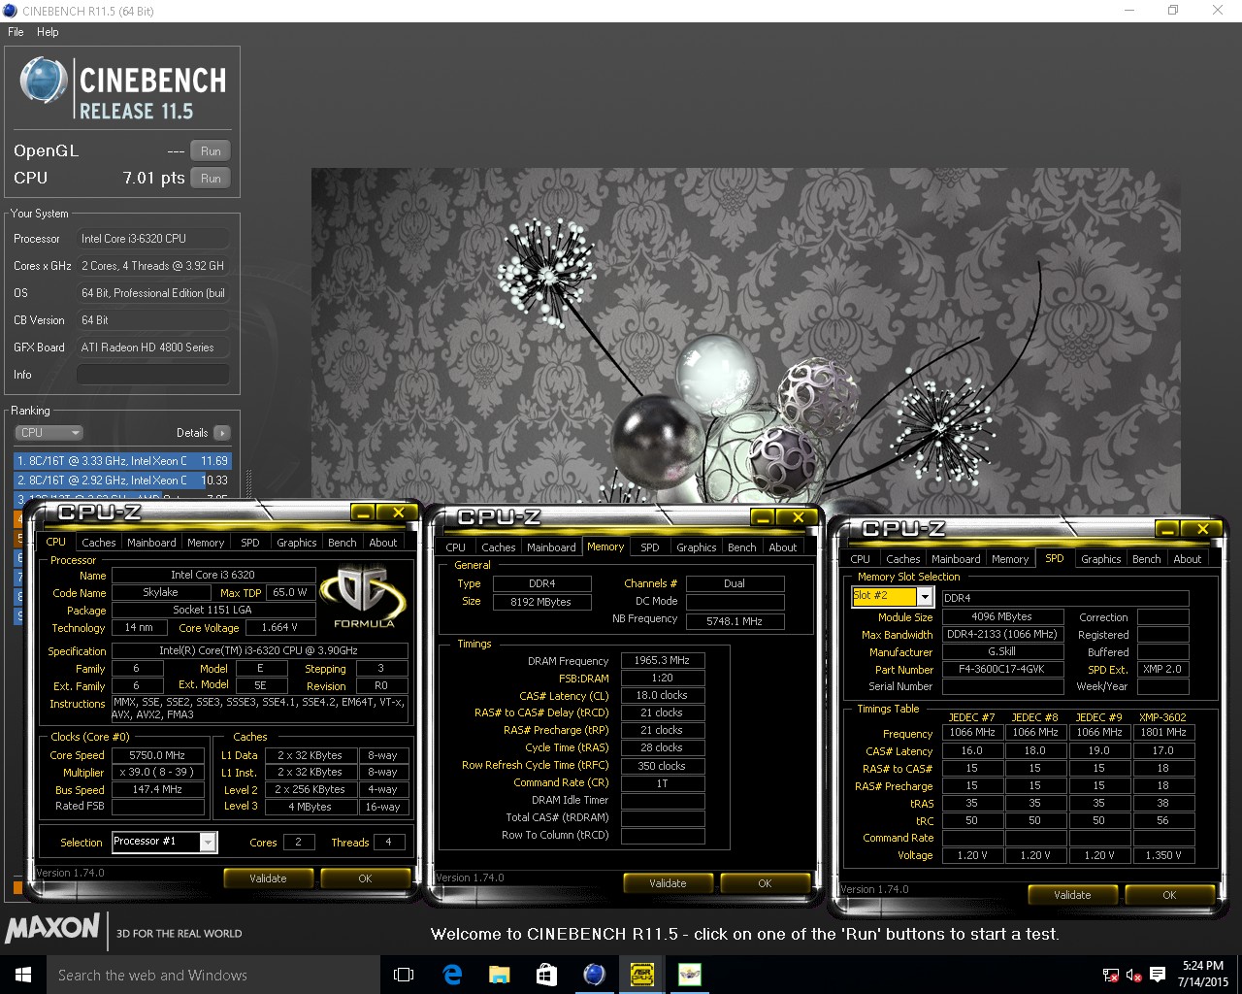
Task: Click Validate in the right CPU-Z window
Action: [x=1072, y=895]
